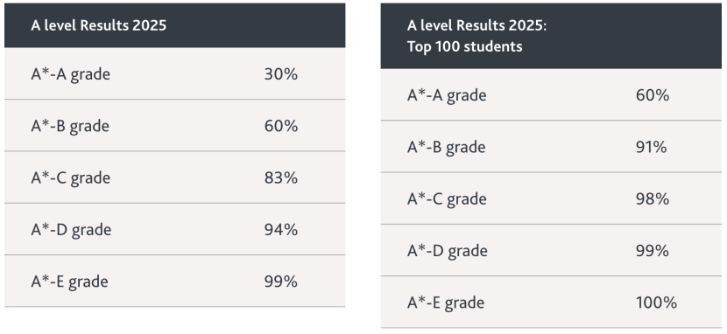Select A*-E grade label in Top 100 table
The height and width of the screenshot is (334, 727).
[x=446, y=303]
